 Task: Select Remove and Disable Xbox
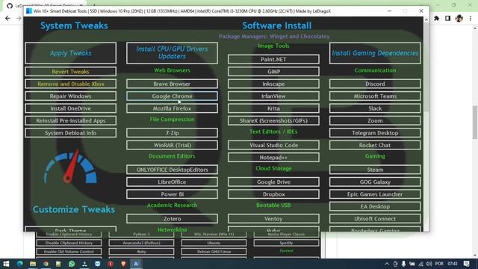(71, 84)
